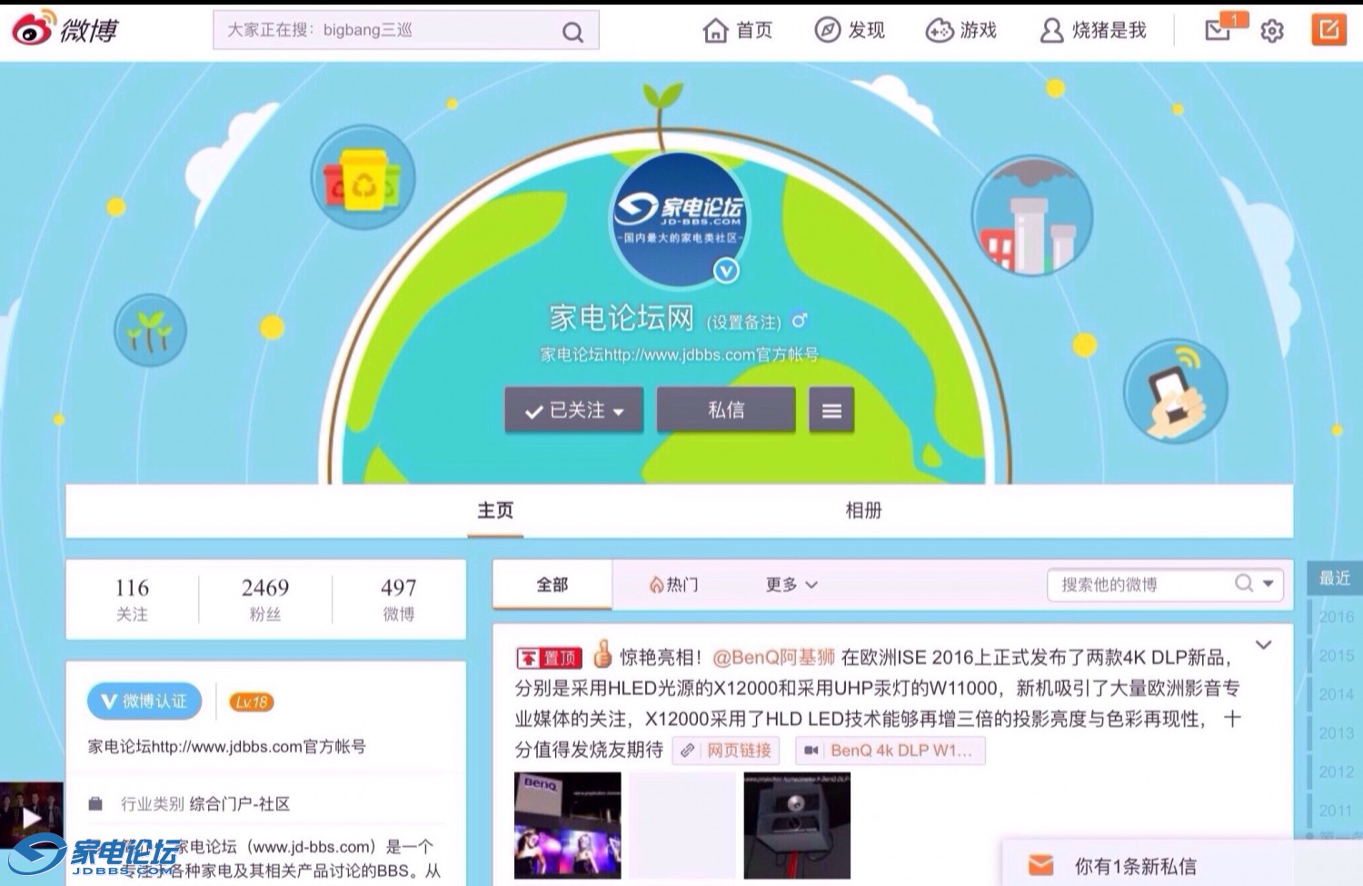Open the 已关注 dropdown
Viewport: 1363px width, 886px height.
pos(573,411)
